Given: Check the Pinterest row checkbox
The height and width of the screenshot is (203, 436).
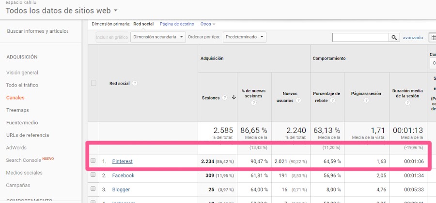Looking at the screenshot, I should [93, 160].
